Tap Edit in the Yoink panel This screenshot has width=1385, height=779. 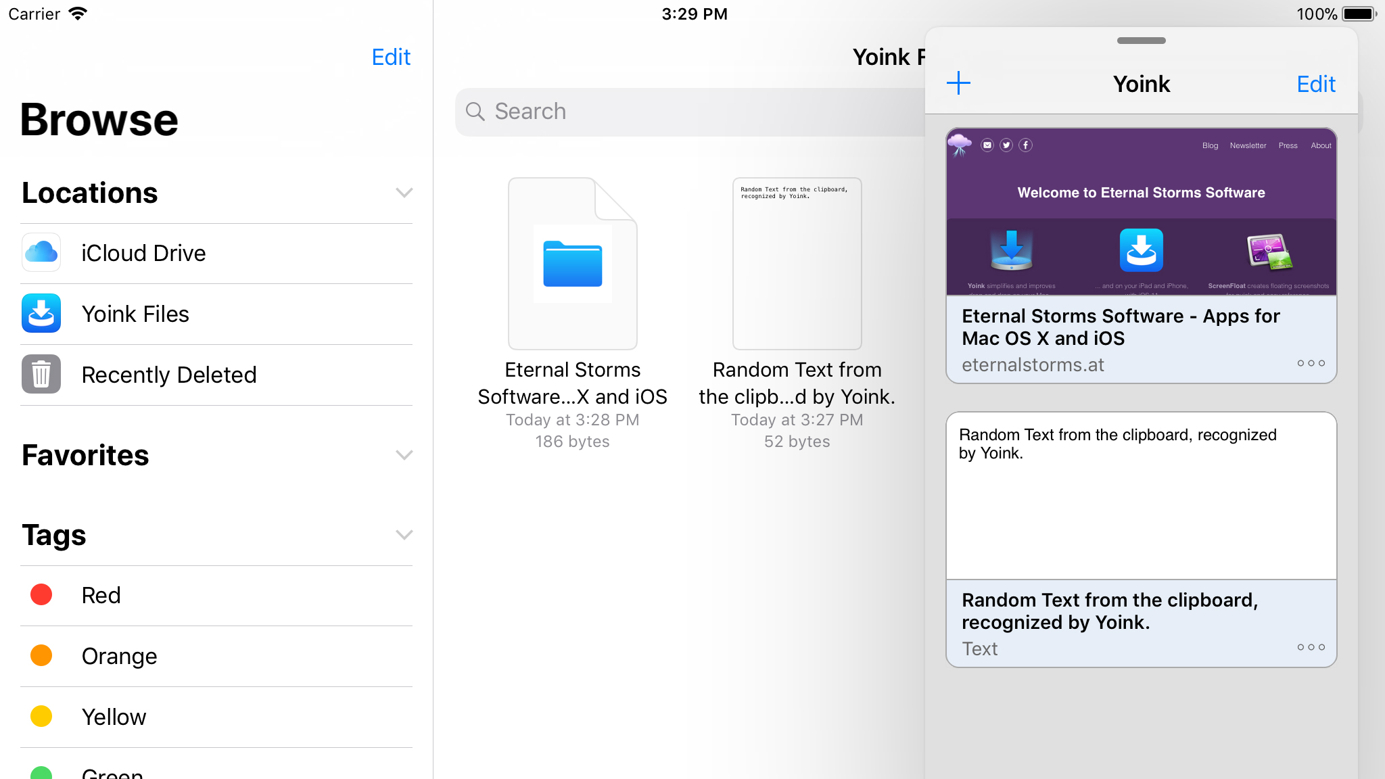point(1315,84)
